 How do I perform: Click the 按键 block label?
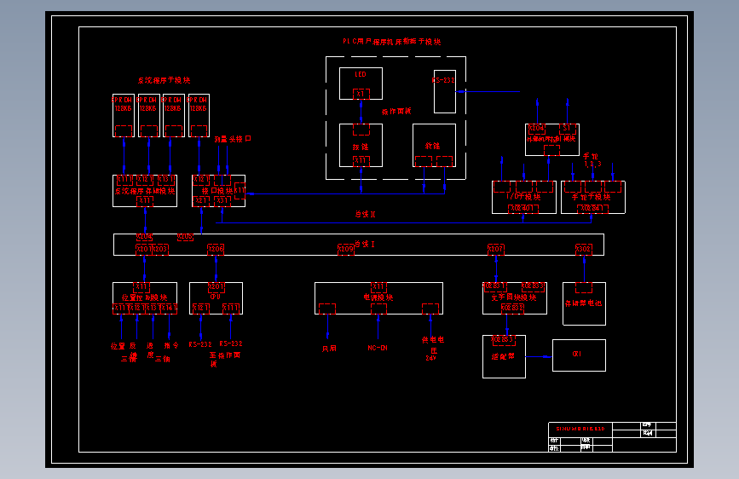361,147
